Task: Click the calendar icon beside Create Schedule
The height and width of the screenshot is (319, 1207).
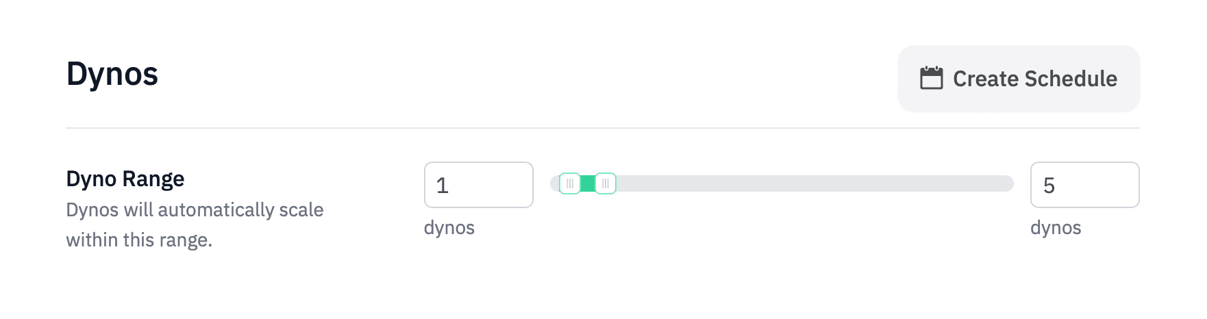Action: [x=931, y=78]
